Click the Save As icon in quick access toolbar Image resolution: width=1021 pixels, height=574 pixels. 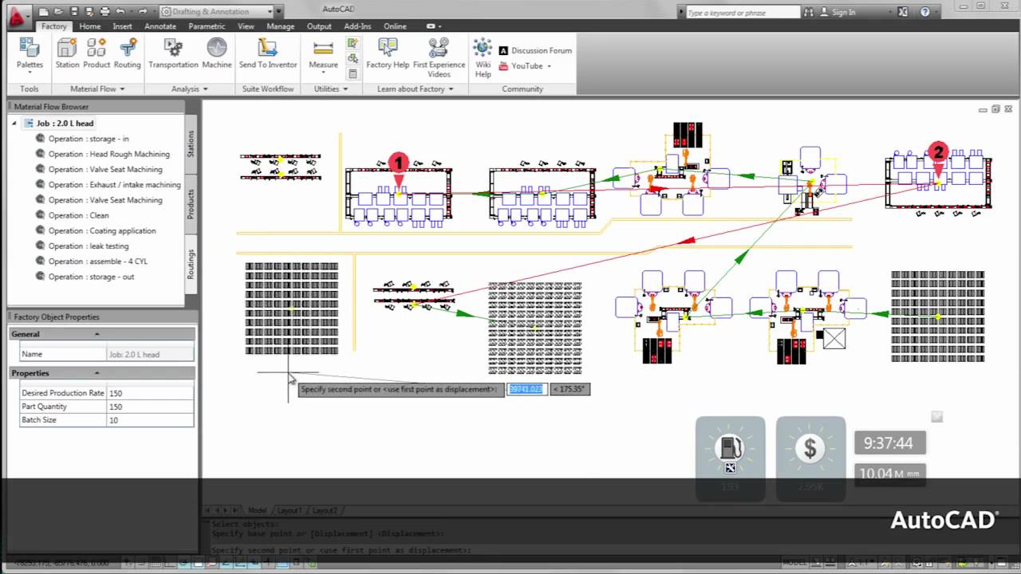point(89,12)
